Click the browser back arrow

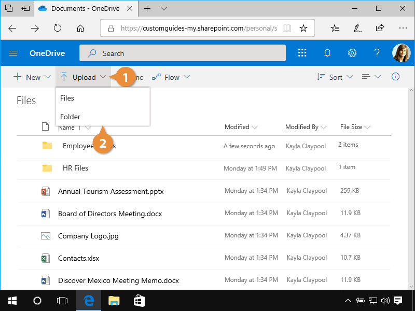point(12,28)
